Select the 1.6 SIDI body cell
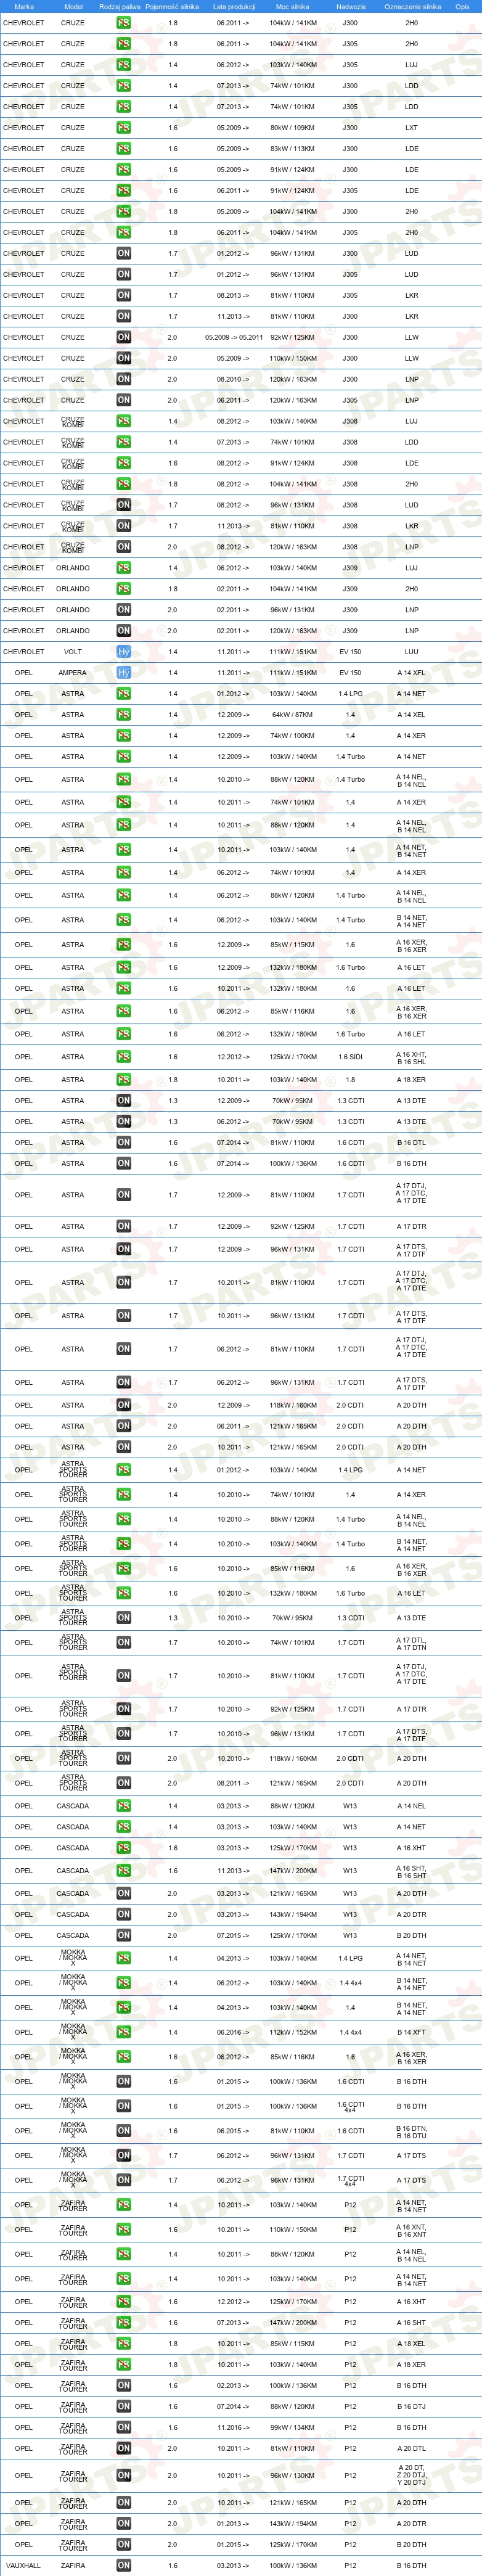The image size is (482, 2576). [x=350, y=1056]
